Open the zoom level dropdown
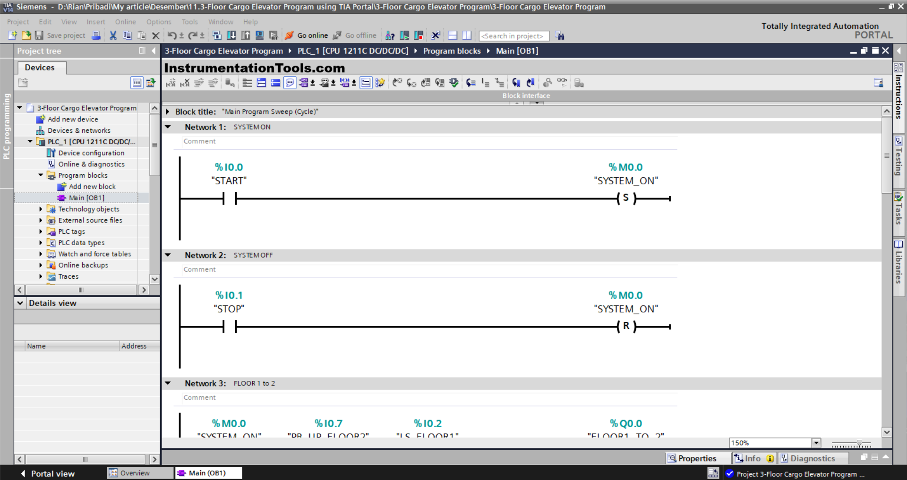This screenshot has height=480, width=907. 816,443
